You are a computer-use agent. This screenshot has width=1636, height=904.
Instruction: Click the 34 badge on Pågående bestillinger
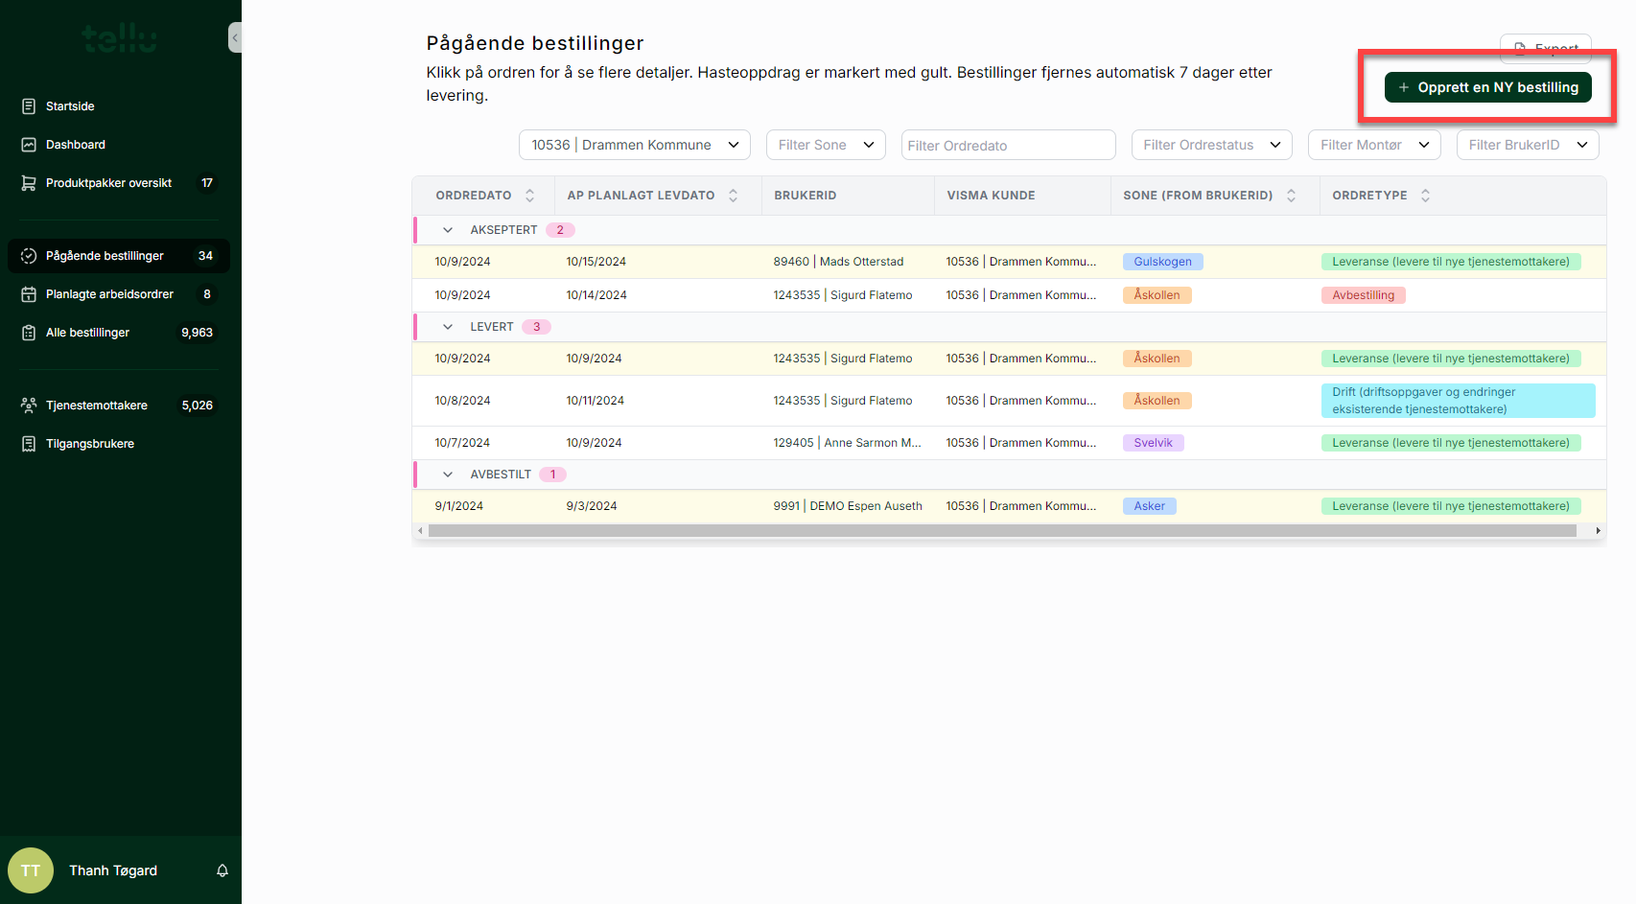(205, 256)
